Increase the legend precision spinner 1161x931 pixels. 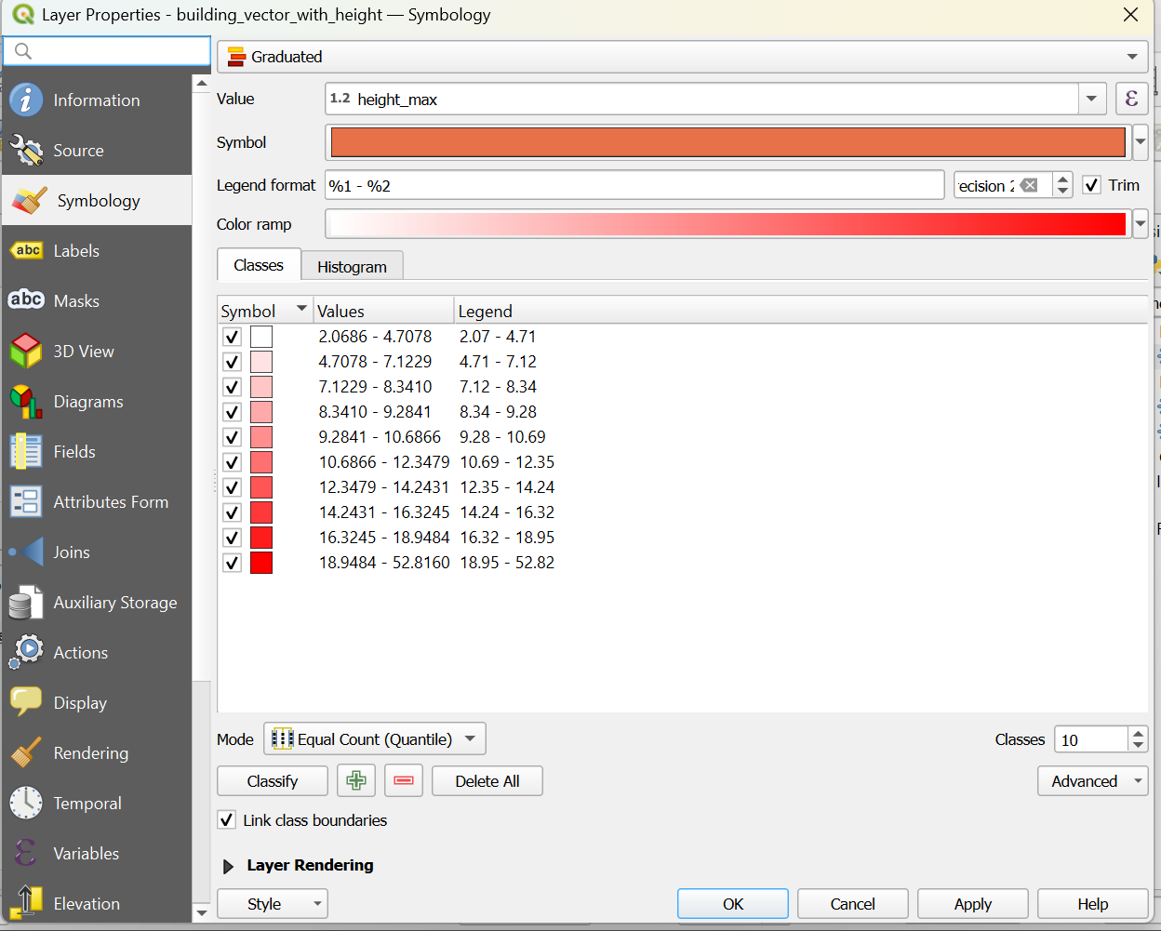point(1062,179)
